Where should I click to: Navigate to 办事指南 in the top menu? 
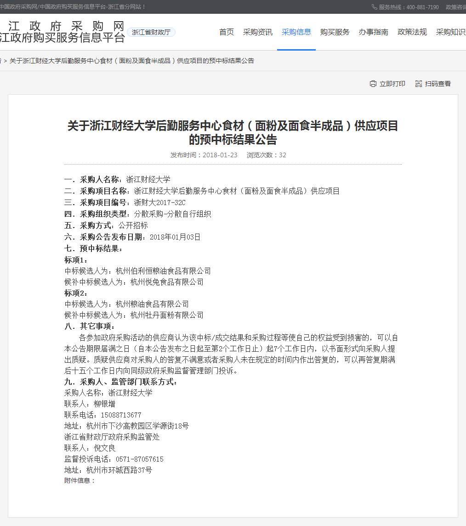click(x=374, y=32)
